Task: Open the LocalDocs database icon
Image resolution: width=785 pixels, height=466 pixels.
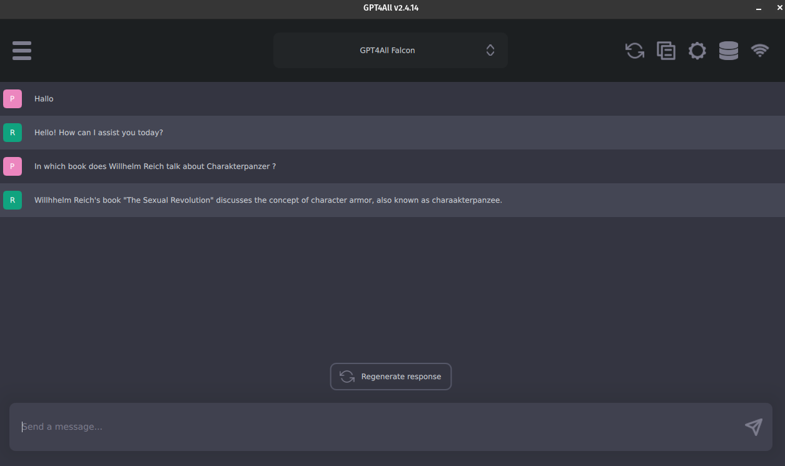Action: (x=729, y=51)
